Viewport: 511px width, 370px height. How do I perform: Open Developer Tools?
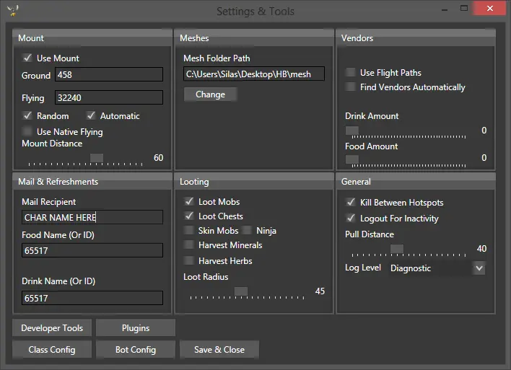point(52,328)
